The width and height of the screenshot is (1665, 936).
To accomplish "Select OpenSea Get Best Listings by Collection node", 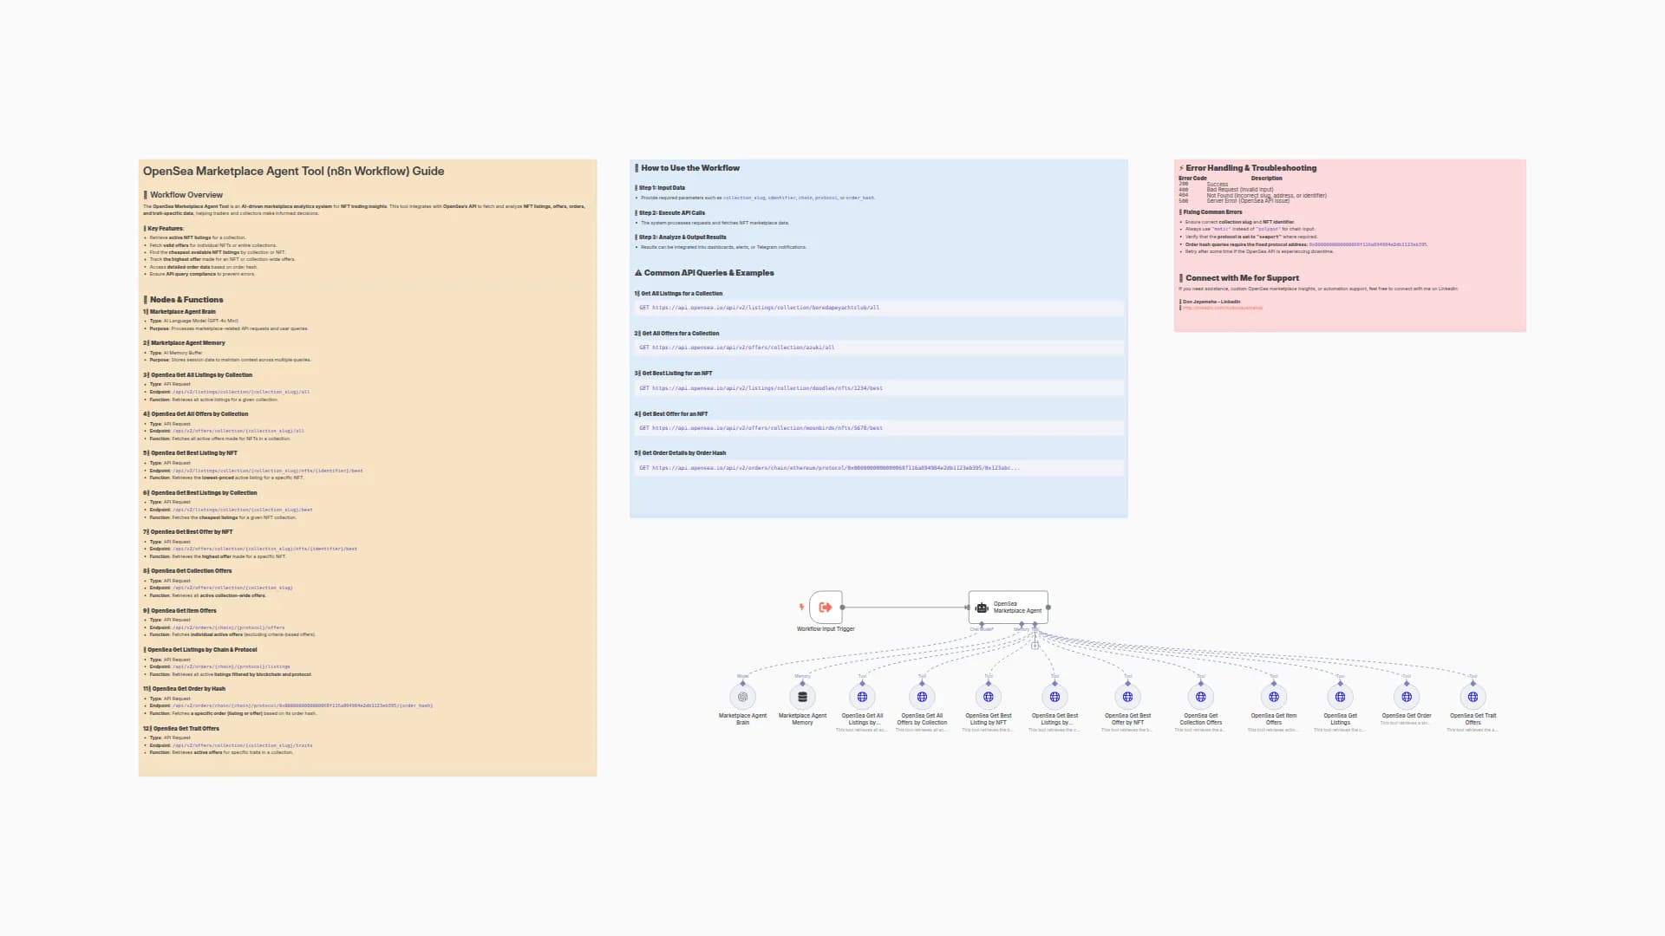I will click(x=1054, y=697).
